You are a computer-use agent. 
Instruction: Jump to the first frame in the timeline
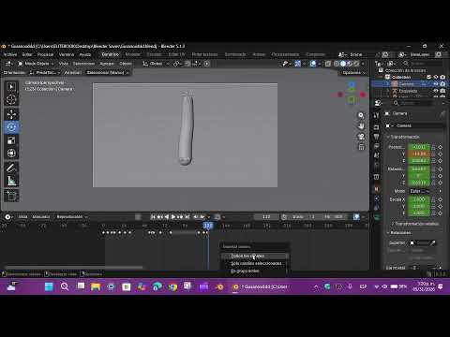tap(153, 216)
